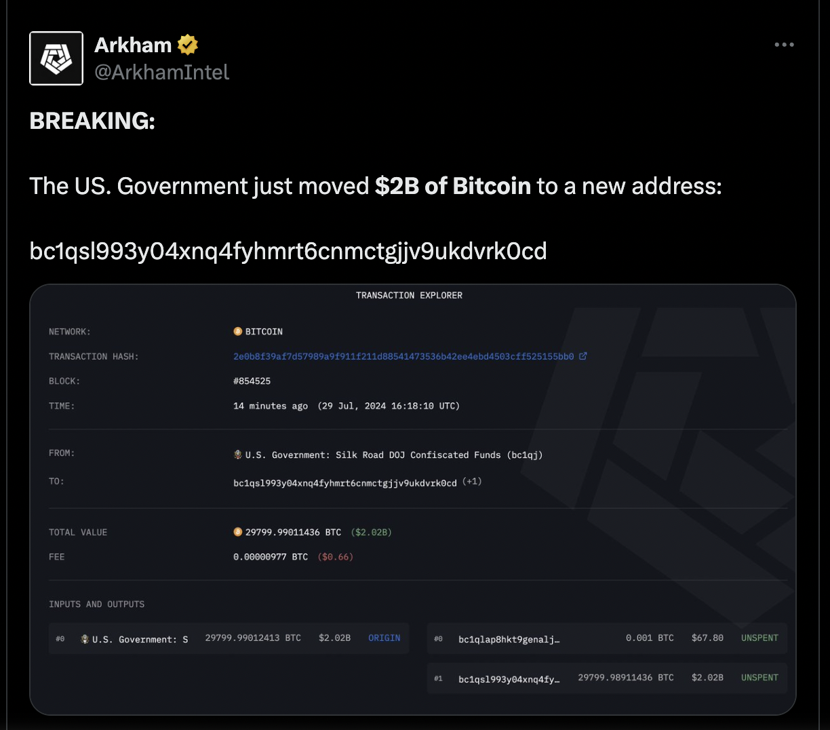Click block number #854525

click(x=252, y=381)
